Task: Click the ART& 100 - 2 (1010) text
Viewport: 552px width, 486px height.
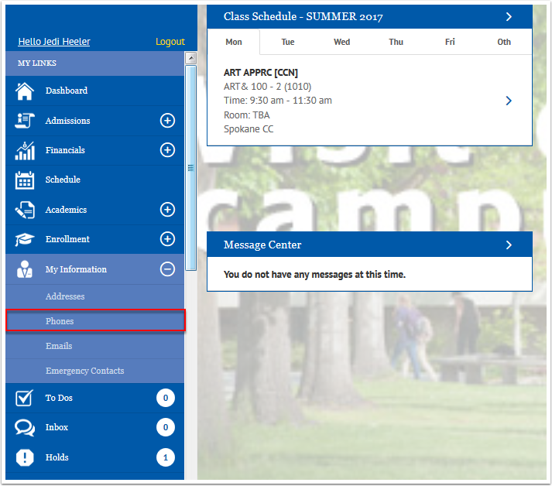Action: coord(267,87)
